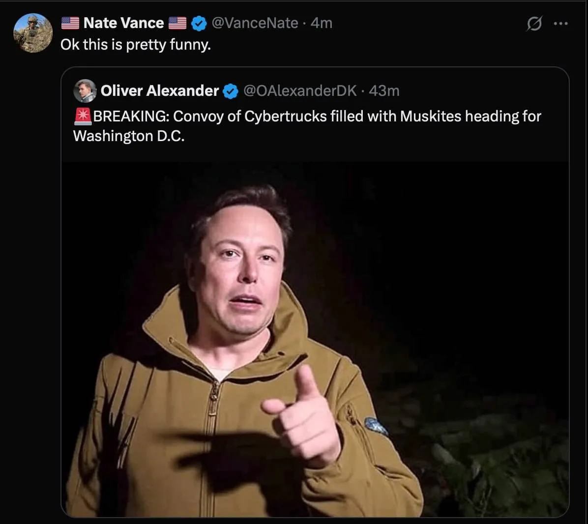Click the 43m timestamp on quoted post
This screenshot has width=588, height=524.
pyautogui.click(x=384, y=91)
